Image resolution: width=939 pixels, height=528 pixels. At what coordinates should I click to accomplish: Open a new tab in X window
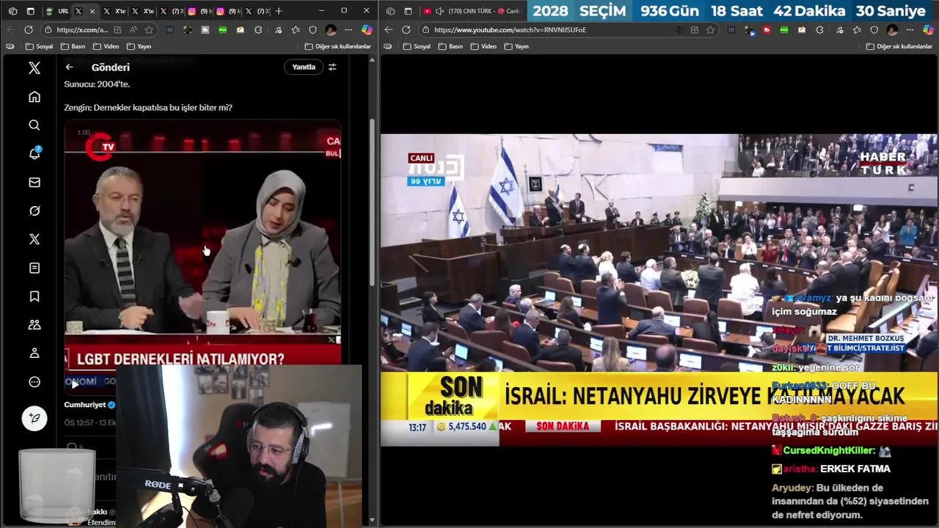[278, 11]
